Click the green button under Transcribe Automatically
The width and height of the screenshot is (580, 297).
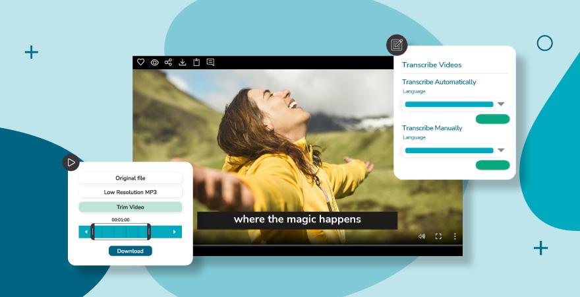(492, 119)
